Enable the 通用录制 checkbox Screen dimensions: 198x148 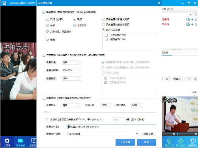[44, 55]
